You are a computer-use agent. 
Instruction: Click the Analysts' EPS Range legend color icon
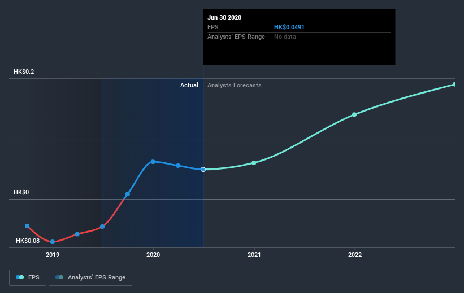coord(59,277)
